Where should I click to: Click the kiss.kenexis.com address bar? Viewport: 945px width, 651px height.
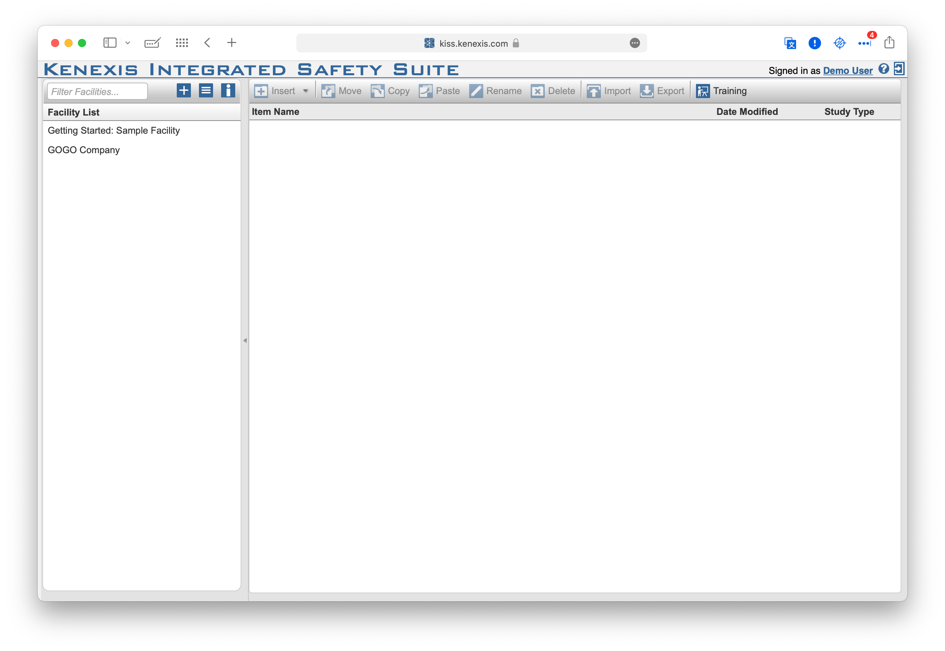pyautogui.click(x=471, y=43)
